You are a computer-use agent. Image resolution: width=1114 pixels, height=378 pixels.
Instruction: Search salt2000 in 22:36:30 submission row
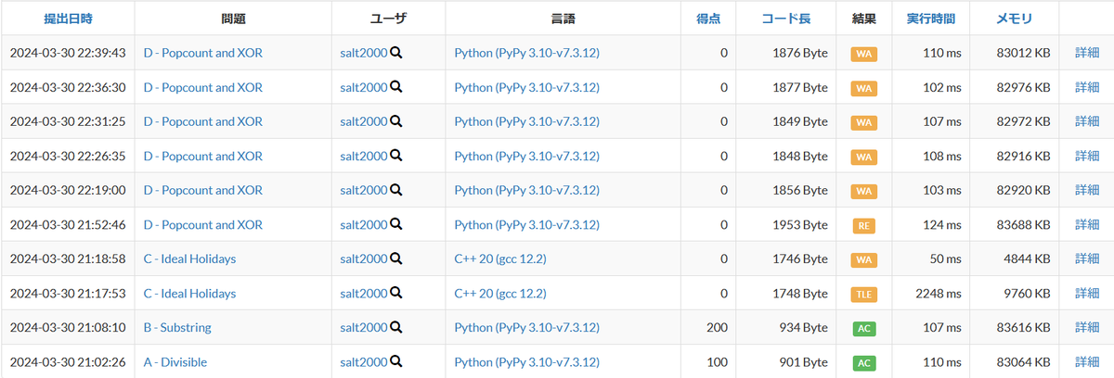(396, 87)
